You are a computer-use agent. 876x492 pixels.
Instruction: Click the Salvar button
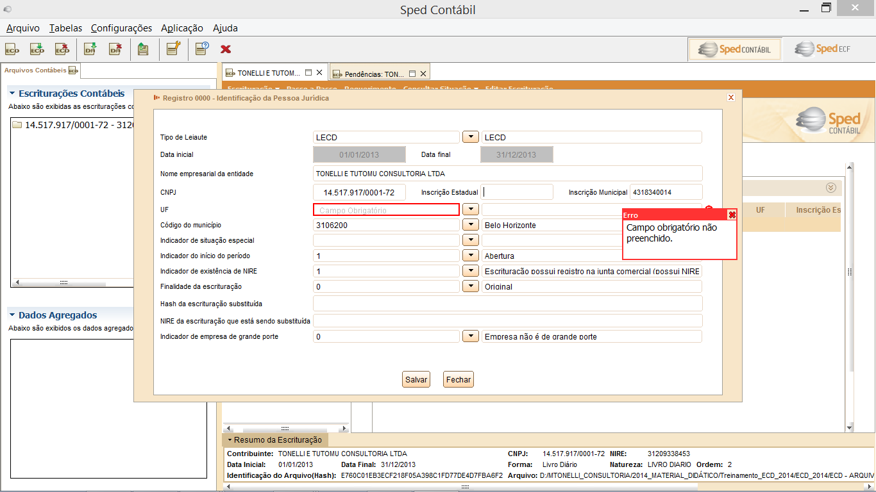click(416, 380)
